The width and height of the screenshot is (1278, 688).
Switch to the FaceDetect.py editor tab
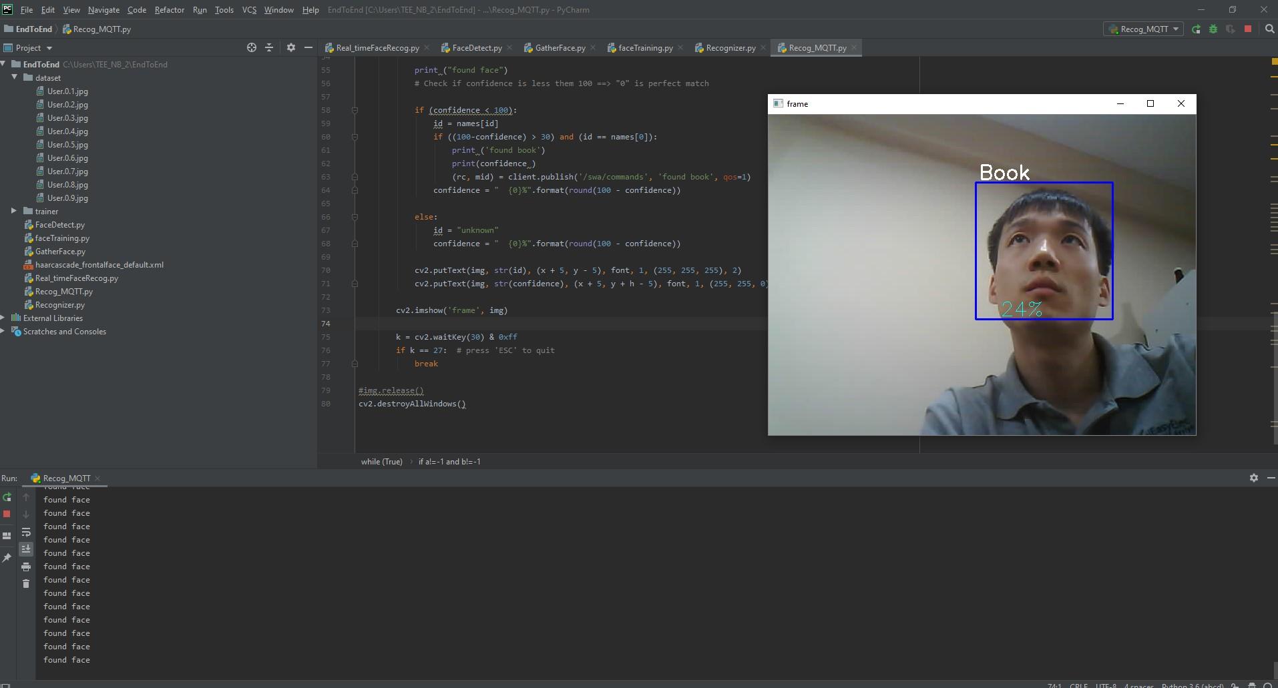pyautogui.click(x=476, y=47)
